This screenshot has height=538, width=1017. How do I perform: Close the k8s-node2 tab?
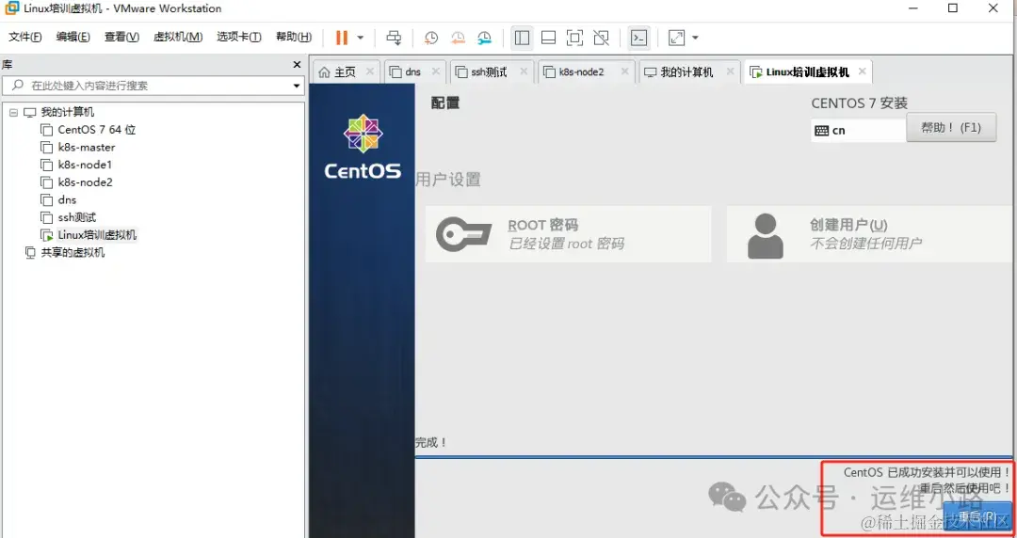click(624, 71)
